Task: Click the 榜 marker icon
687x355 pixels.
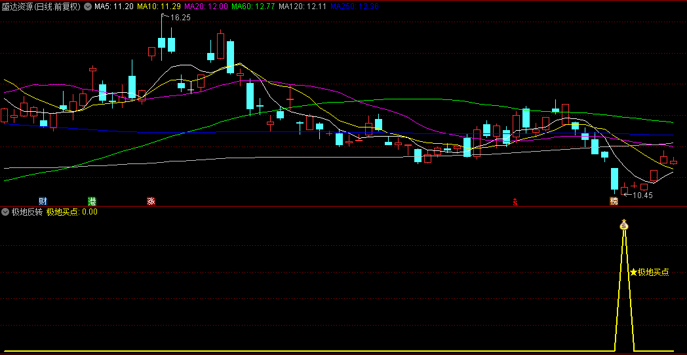Action: (x=614, y=201)
